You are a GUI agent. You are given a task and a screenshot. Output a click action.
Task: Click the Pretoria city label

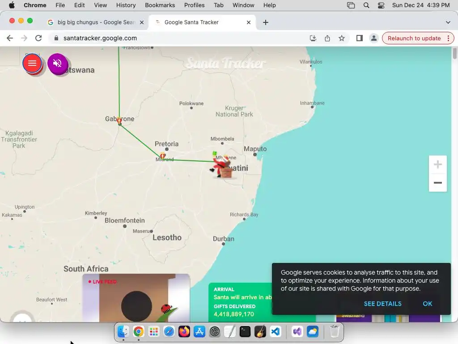click(x=166, y=144)
